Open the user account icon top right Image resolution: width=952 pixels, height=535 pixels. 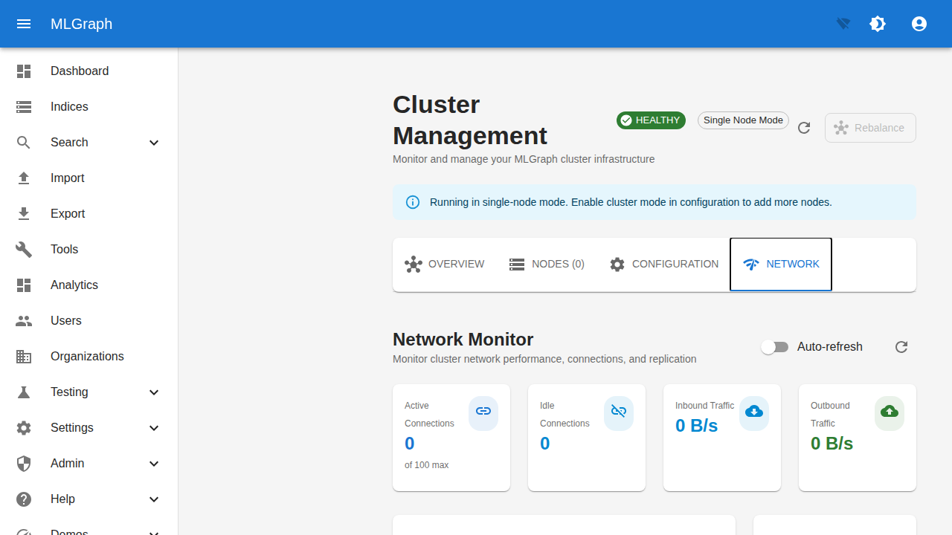coord(919,24)
